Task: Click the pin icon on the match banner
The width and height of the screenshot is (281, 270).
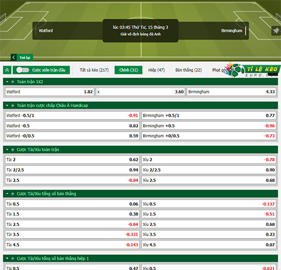Action: coord(276,31)
